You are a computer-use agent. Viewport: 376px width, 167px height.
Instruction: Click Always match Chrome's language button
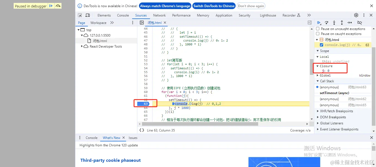[165, 6]
